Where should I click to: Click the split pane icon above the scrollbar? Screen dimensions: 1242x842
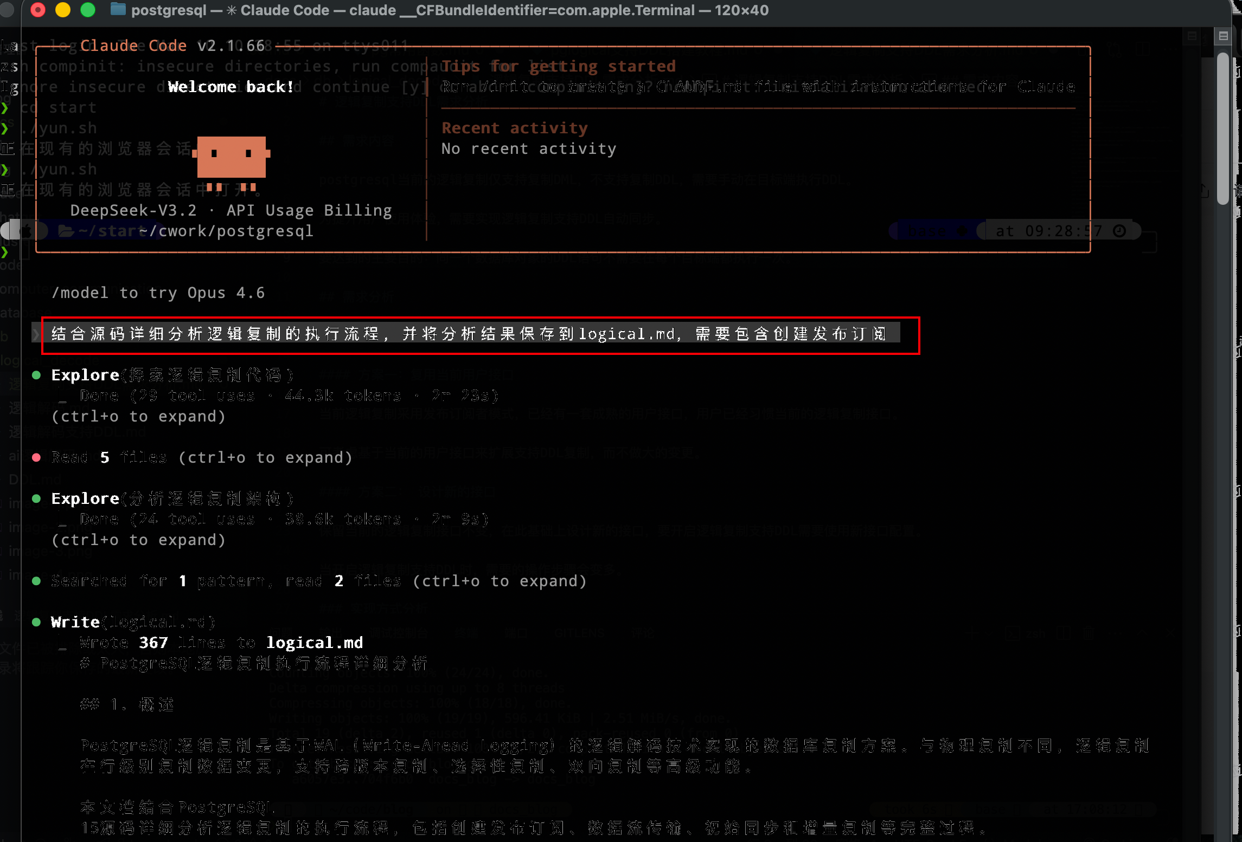(1223, 36)
